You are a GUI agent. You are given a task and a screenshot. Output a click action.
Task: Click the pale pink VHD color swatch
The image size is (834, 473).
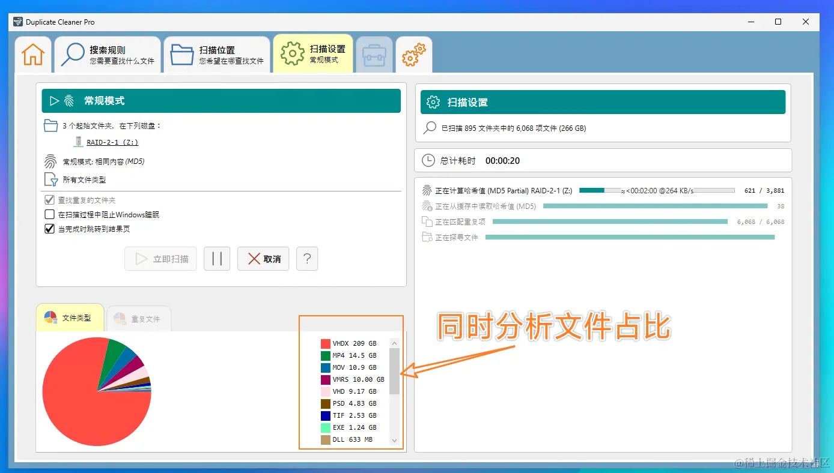[326, 391]
